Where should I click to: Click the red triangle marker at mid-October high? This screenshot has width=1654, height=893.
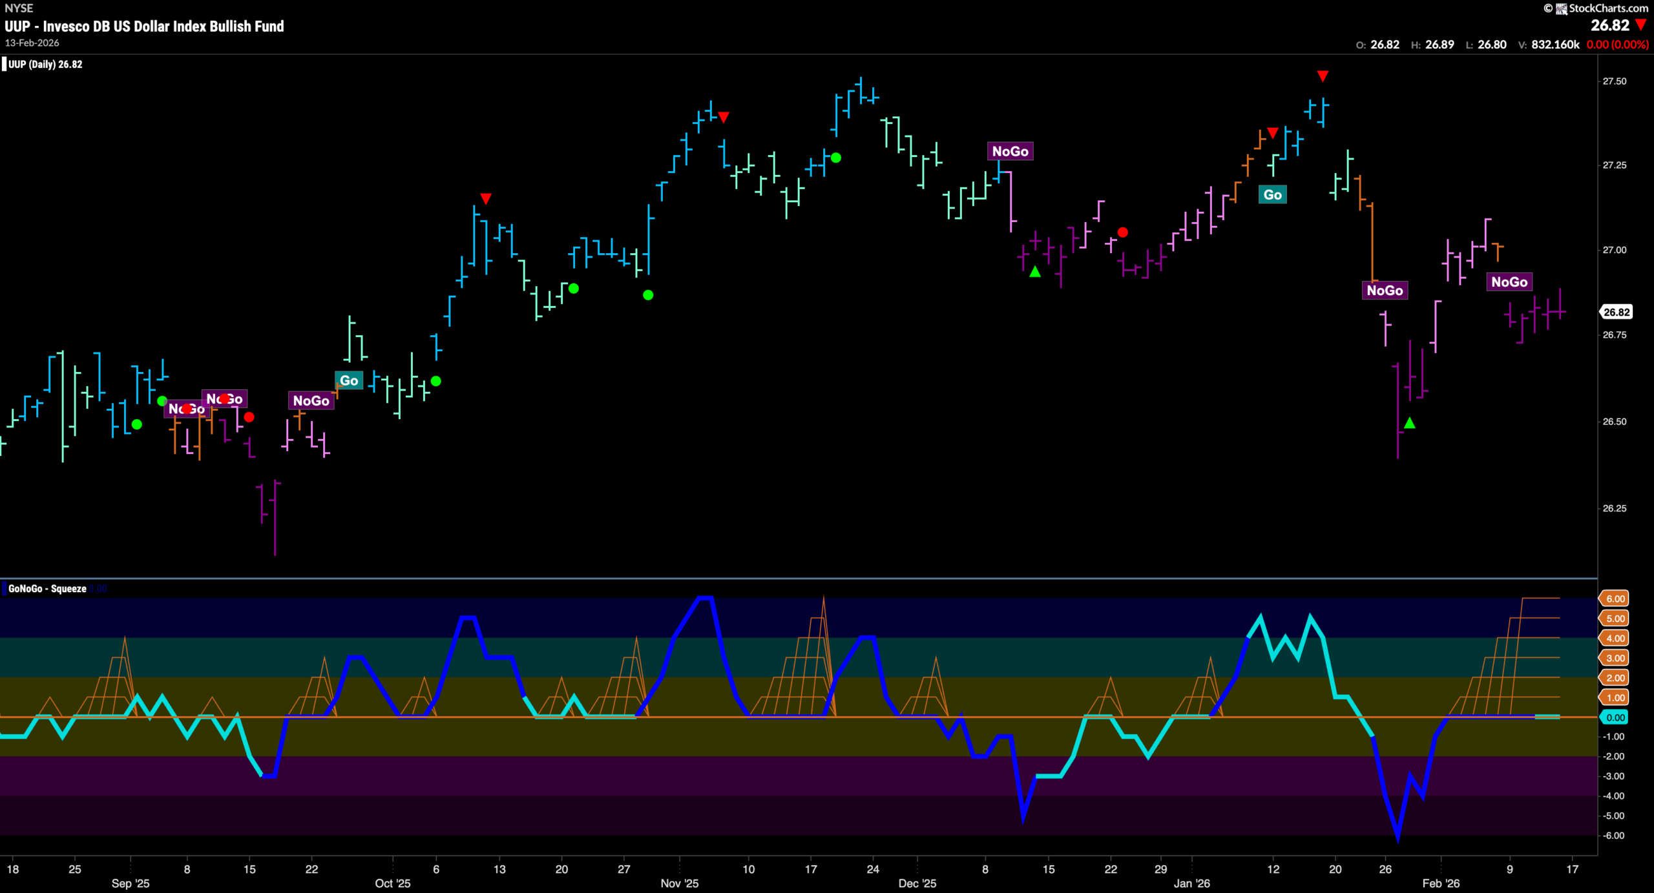point(486,198)
